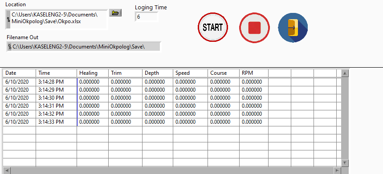Click the Location label
This screenshot has width=383, height=174.
pyautogui.click(x=16, y=4)
